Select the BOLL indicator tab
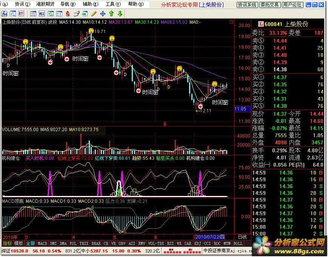The height and width of the screenshot is (257, 328). 238,243
